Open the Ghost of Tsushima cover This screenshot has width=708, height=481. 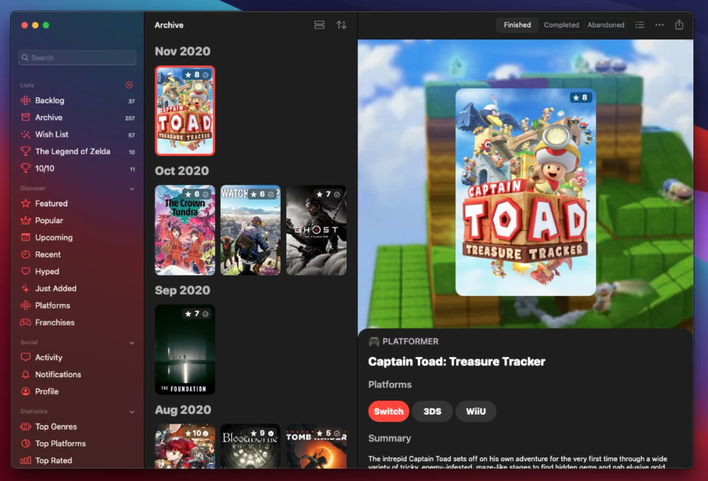317,230
